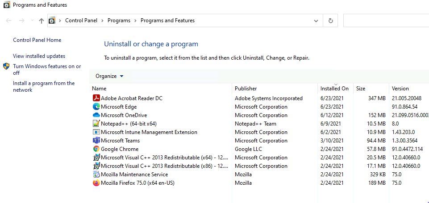
Task: Open View installed updates link
Action: click(x=39, y=56)
